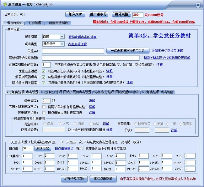The width and height of the screenshot is (204, 187).
Task: Click the 推广赚积分 button
Action: pos(98,14)
